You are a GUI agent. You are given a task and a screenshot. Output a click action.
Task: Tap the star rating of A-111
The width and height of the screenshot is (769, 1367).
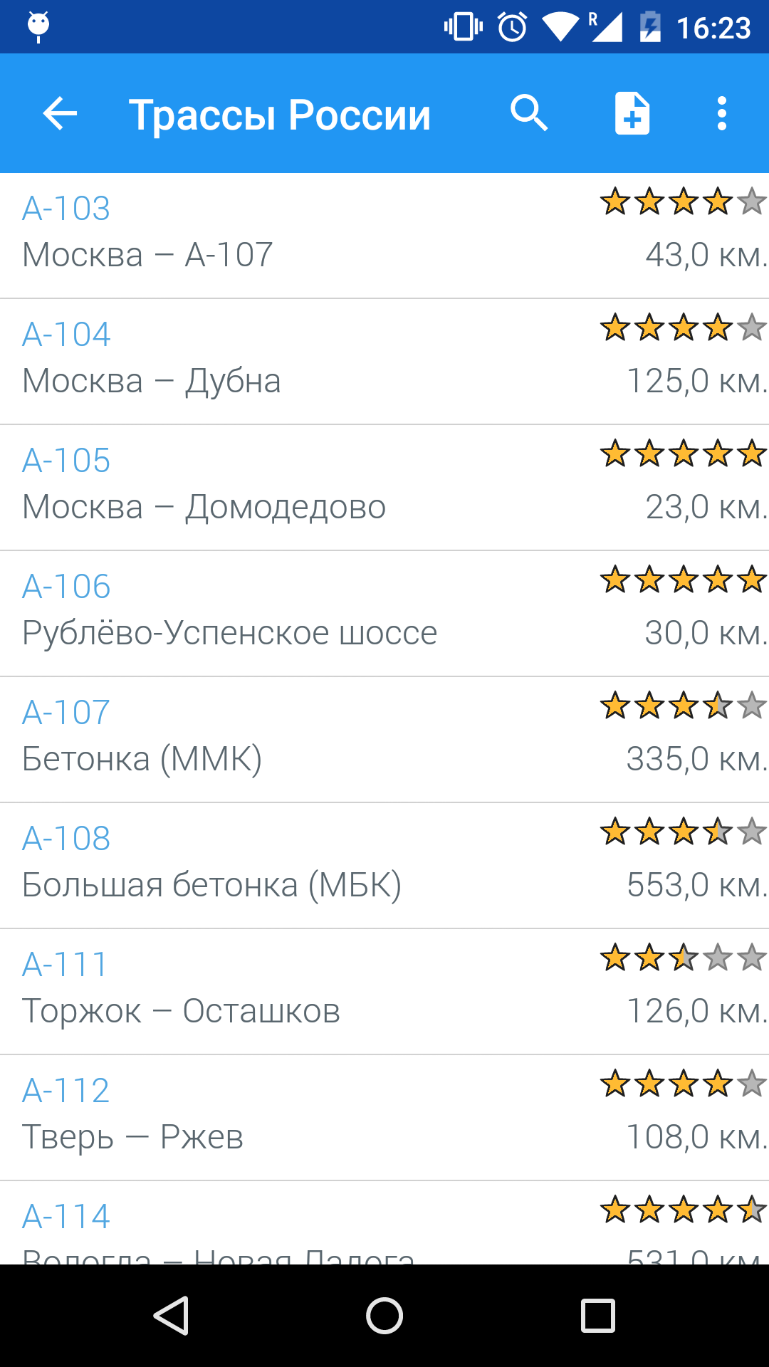pyautogui.click(x=684, y=958)
